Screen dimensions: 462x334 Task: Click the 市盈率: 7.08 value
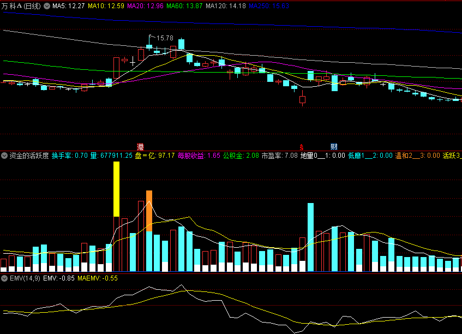point(280,156)
